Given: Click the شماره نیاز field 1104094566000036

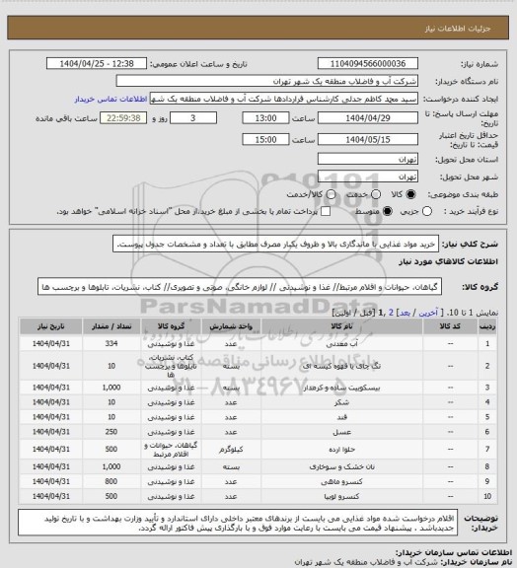Looking at the screenshot, I should [368, 63].
